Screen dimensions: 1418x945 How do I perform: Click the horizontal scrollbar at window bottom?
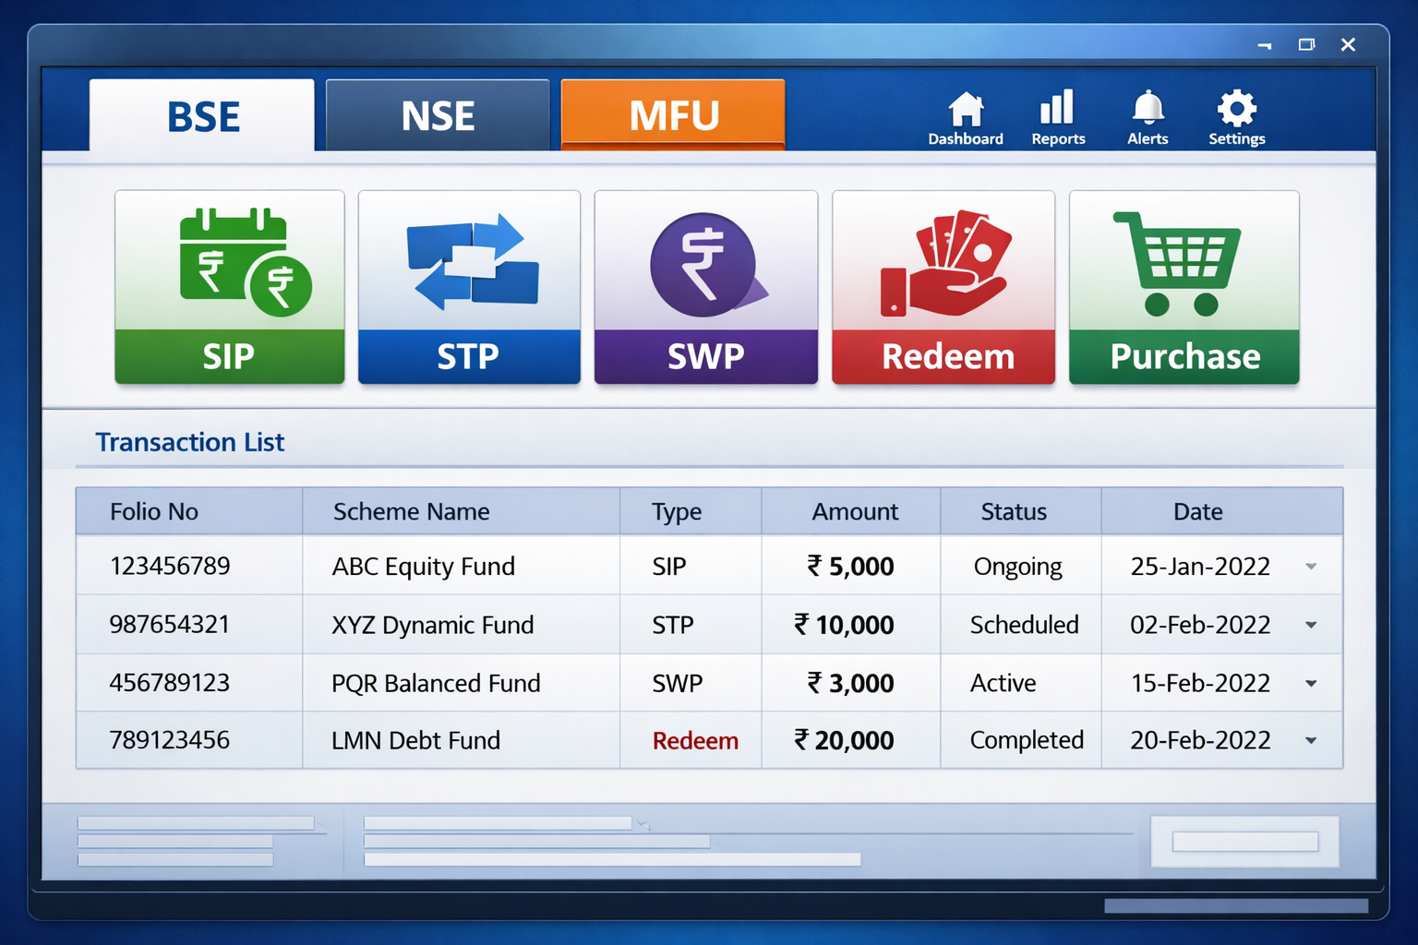coord(1235,906)
